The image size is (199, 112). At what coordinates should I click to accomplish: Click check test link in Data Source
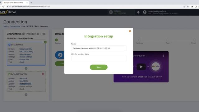(x=22, y=62)
